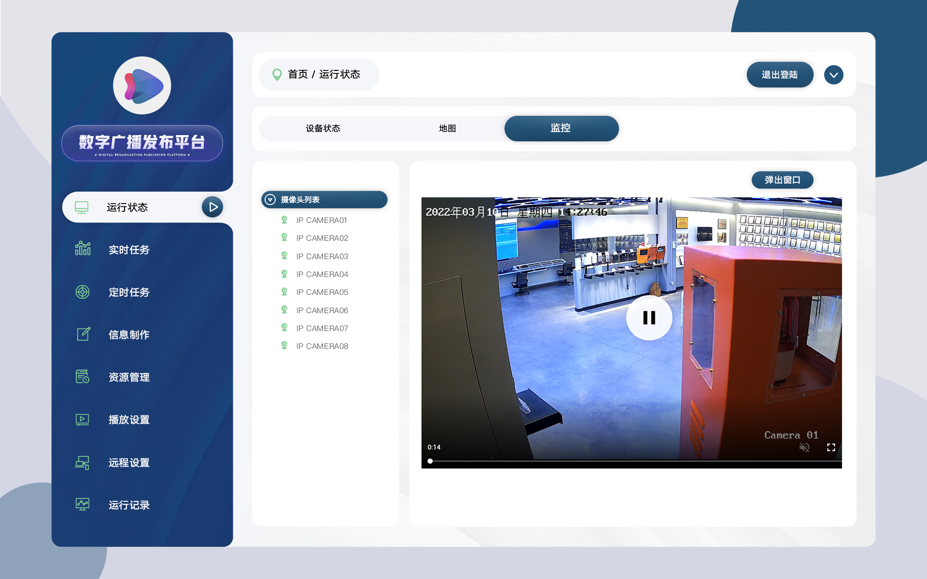Click the 退出登陆 logout button
The width and height of the screenshot is (927, 579).
pyautogui.click(x=780, y=75)
